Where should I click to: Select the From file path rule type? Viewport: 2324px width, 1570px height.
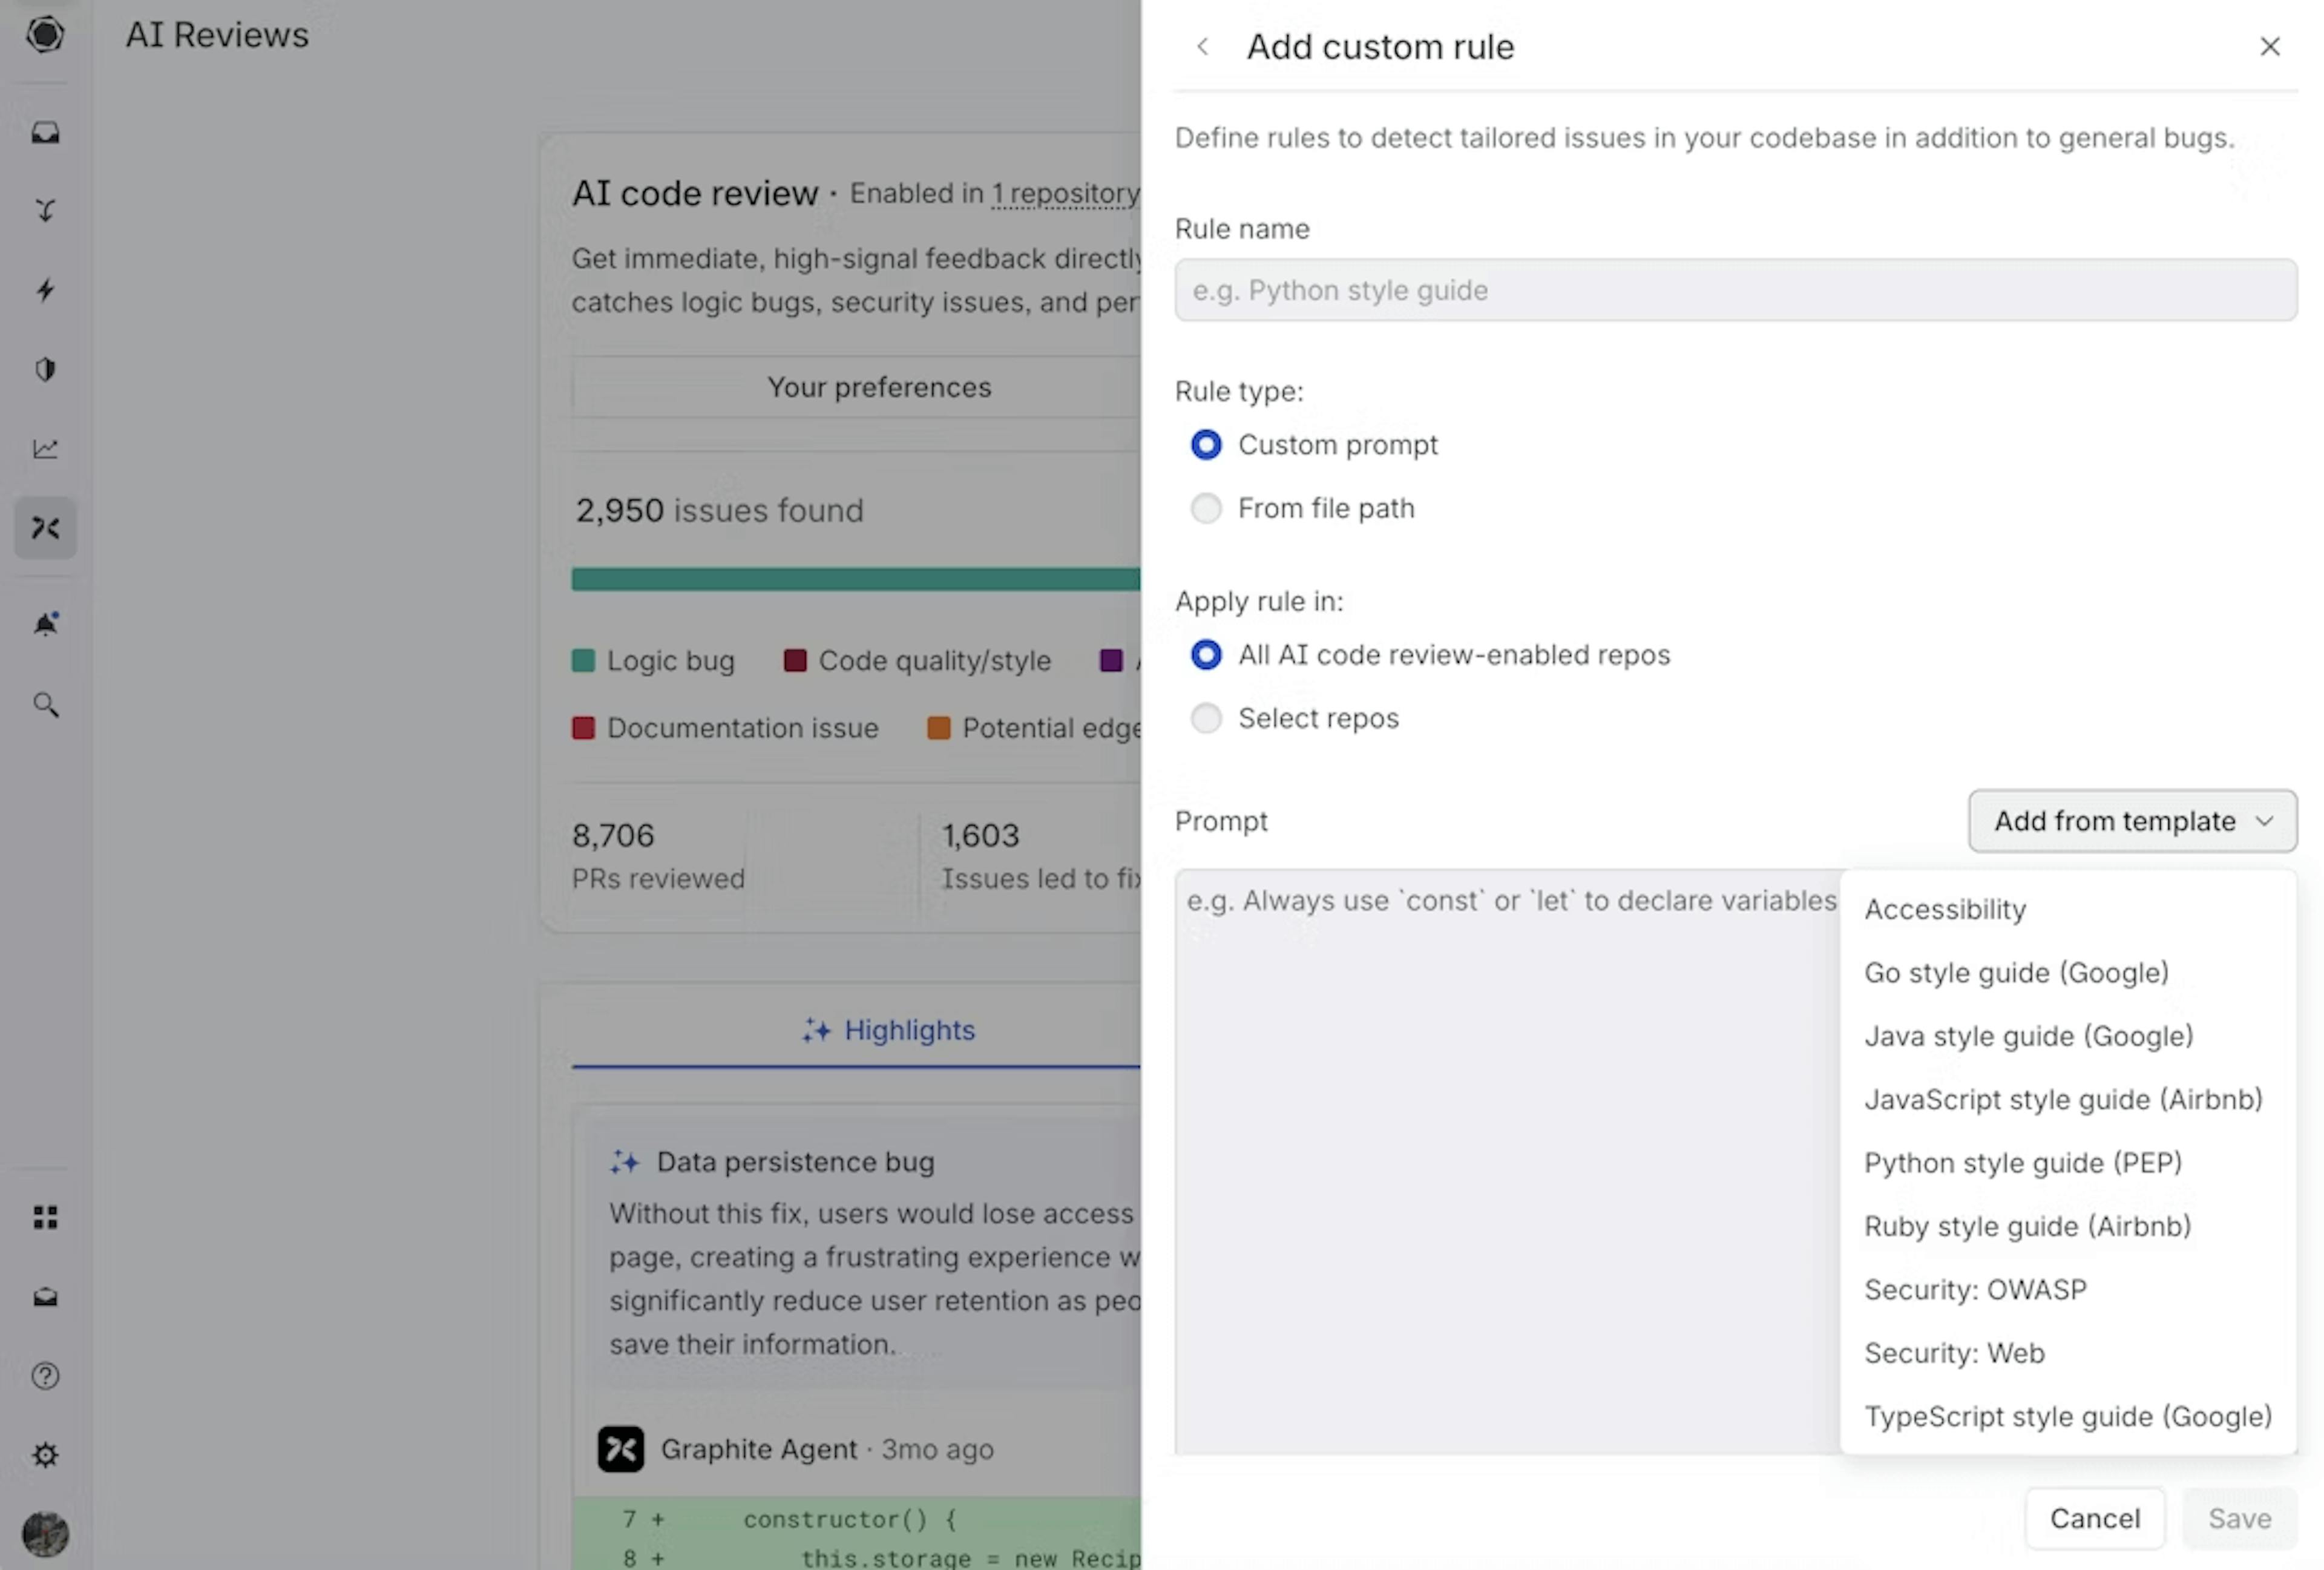(x=1206, y=508)
